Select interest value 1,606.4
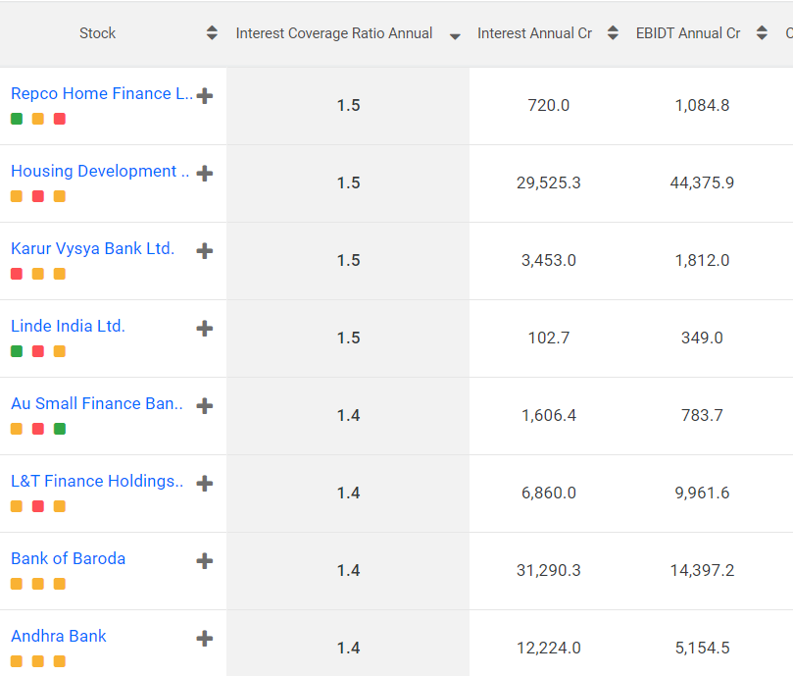 (x=549, y=415)
